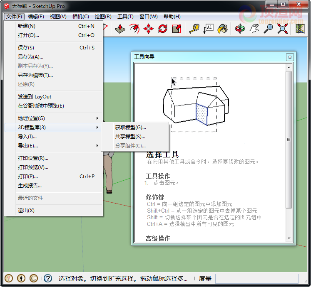Click the geo-location status bar icon

(x=9, y=278)
